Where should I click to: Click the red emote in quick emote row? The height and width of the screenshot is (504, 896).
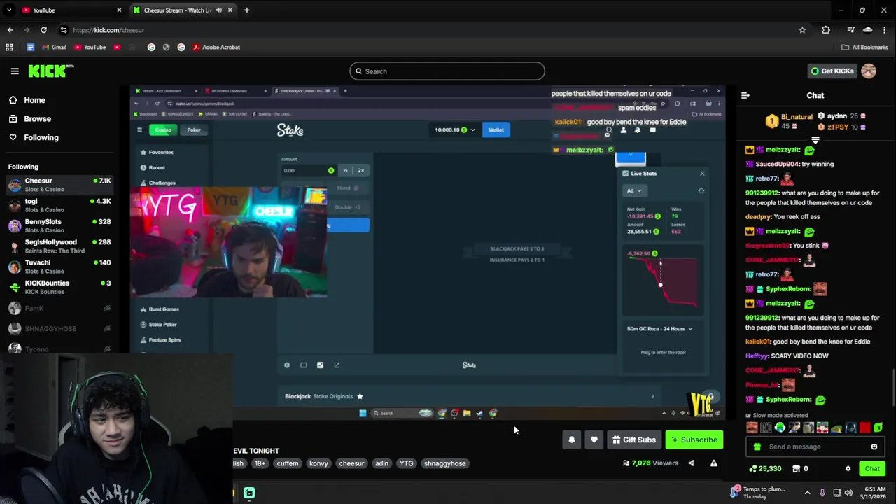(x=864, y=428)
